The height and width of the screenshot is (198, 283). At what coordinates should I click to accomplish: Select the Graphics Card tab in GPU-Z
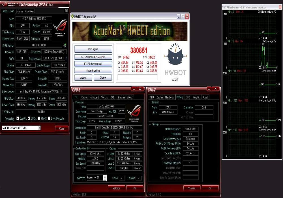8,11
